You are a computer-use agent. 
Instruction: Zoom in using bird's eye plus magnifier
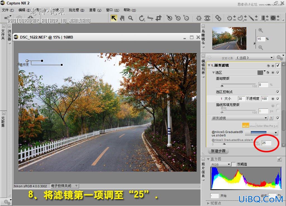261,30
